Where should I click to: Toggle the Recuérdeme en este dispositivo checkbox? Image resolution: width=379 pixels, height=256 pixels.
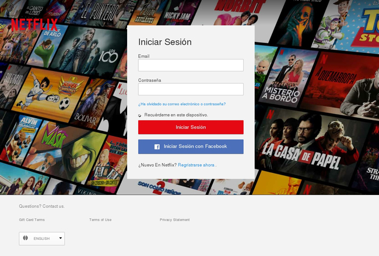pos(140,116)
